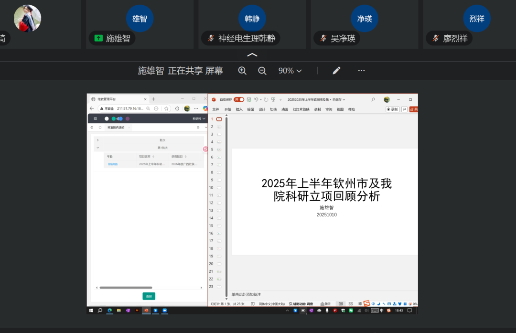Open the PowerPoint comments icon
The width and height of the screenshot is (516, 333).
[404, 109]
